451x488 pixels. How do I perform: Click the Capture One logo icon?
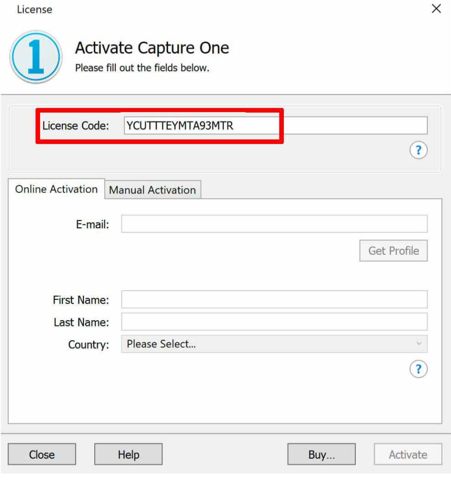point(36,57)
